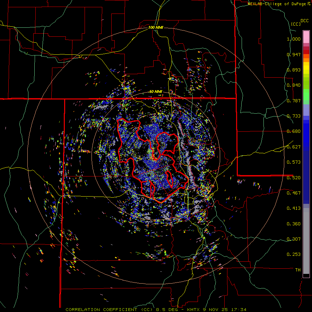Select the 0.893 scale value
The width and height of the screenshot is (312, 312).
pyautogui.click(x=294, y=70)
